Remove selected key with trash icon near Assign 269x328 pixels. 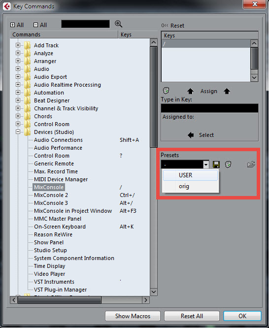166,91
